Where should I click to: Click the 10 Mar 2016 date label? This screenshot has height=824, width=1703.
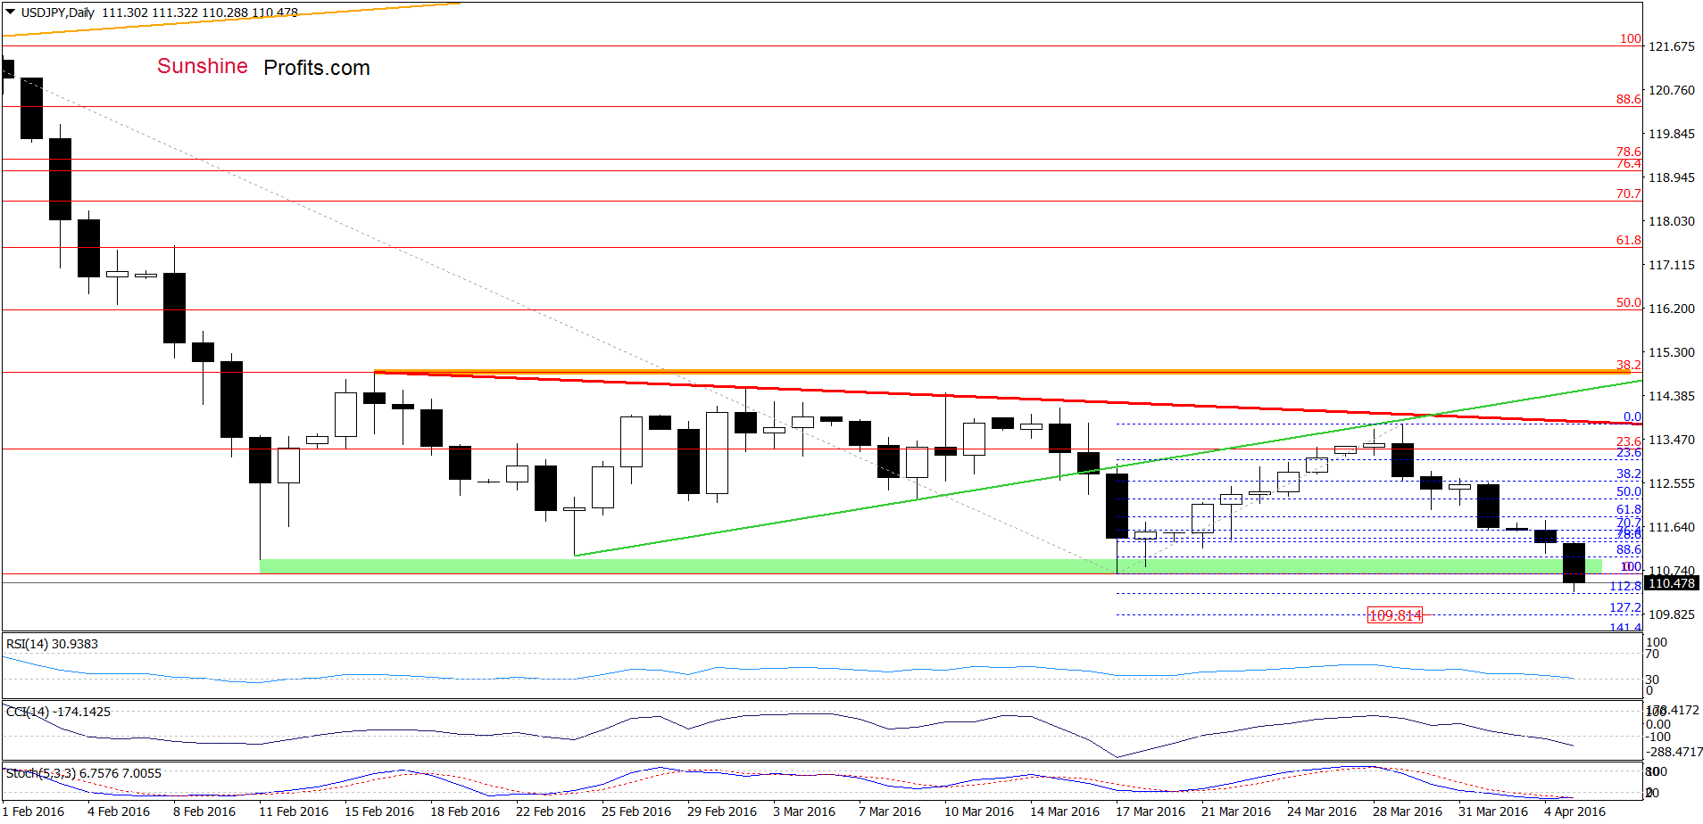[979, 812]
